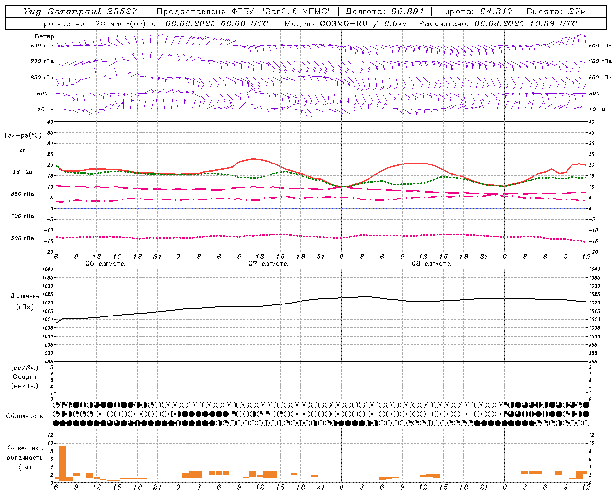The height and width of the screenshot is (491, 614).
Task: Click the Облачность panel label
Action: [x=24, y=416]
